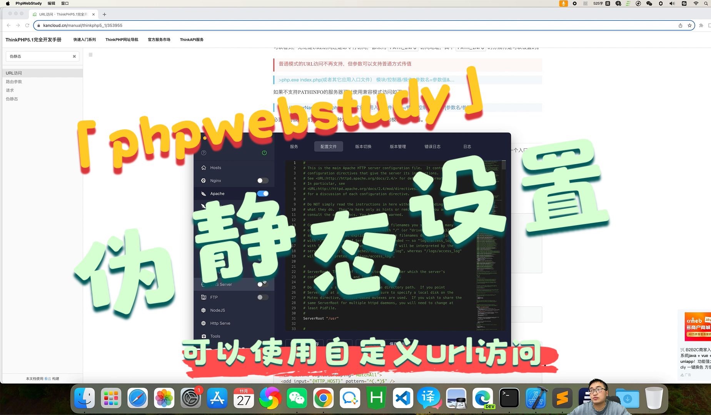Launch Safari from the Dock

coord(137,398)
